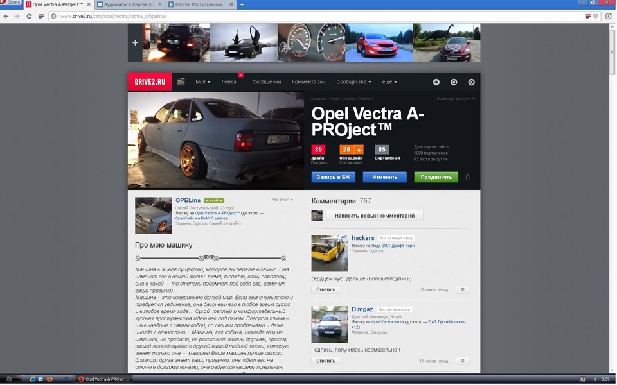Image resolution: width=617 pixels, height=385 pixels.
Task: Reply to Dimgaz comment with Ответить
Action: point(326,361)
